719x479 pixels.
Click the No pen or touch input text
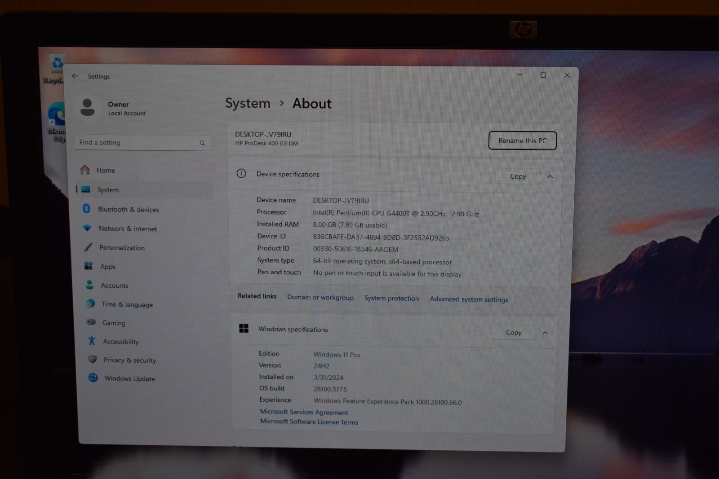tap(387, 273)
